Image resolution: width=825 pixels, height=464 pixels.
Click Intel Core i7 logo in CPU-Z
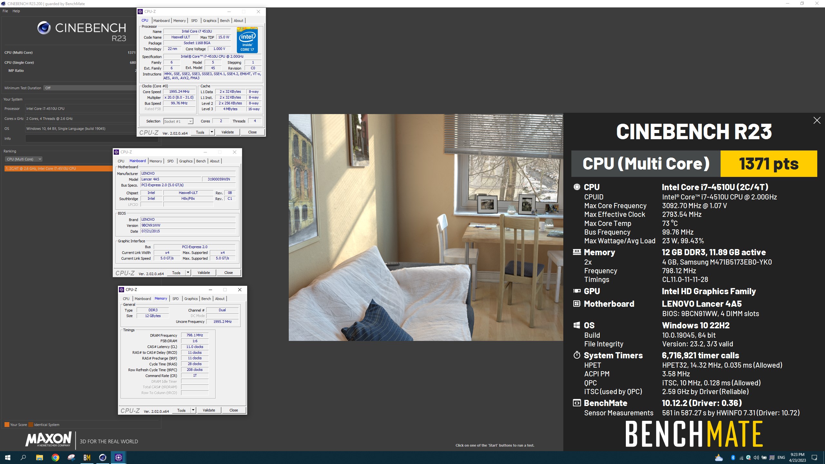click(x=247, y=40)
